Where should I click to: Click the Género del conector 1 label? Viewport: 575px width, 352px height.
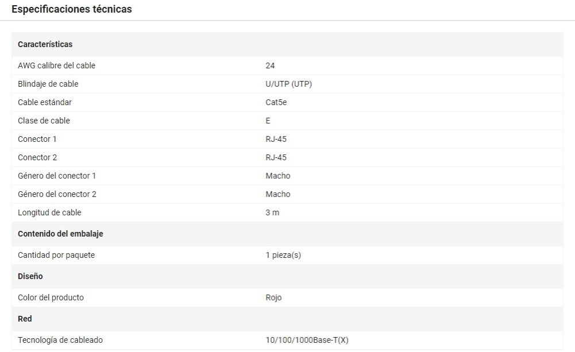57,176
